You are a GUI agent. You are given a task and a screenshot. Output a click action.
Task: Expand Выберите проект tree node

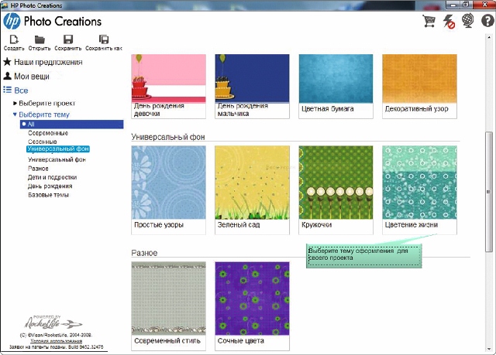(44, 103)
